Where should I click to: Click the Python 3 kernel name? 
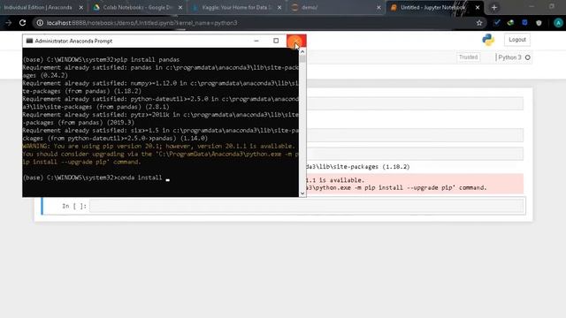pos(509,57)
